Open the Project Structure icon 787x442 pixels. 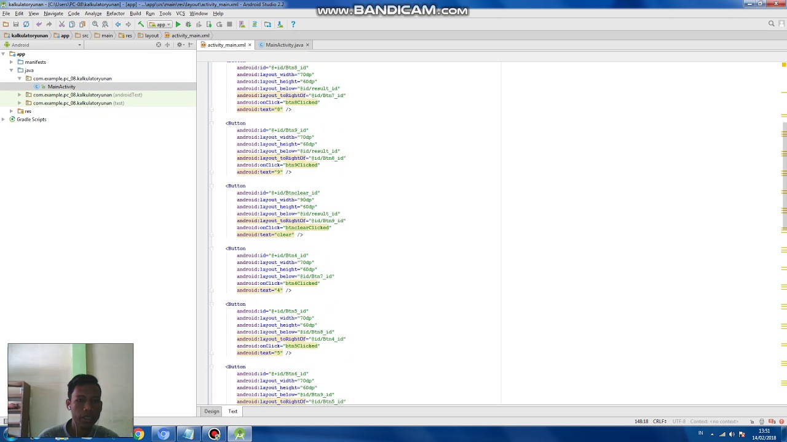(267, 25)
